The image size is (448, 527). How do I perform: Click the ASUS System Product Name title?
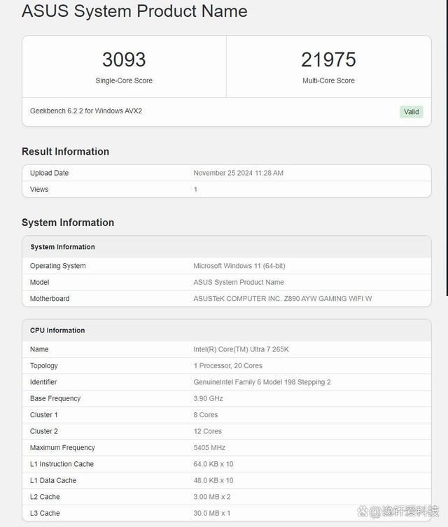tap(134, 11)
